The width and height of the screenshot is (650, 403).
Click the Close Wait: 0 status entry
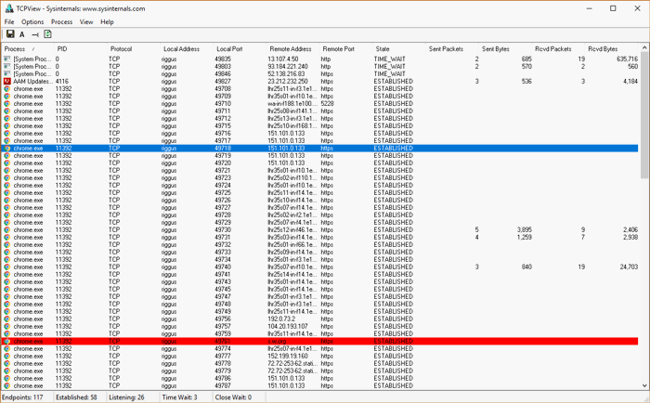point(233,397)
